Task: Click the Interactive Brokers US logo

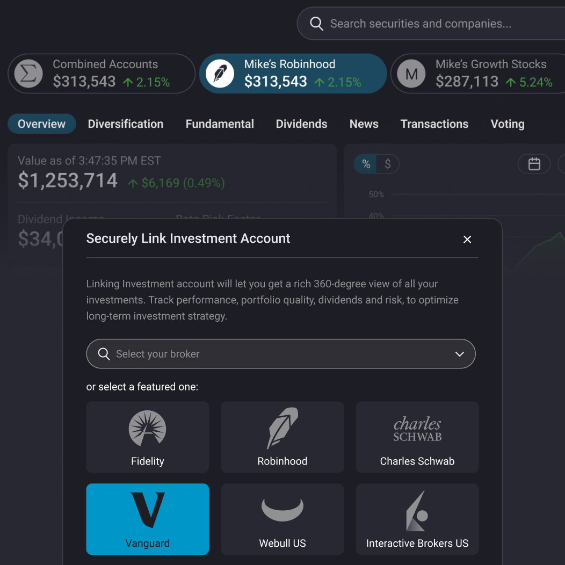Action: point(417,509)
